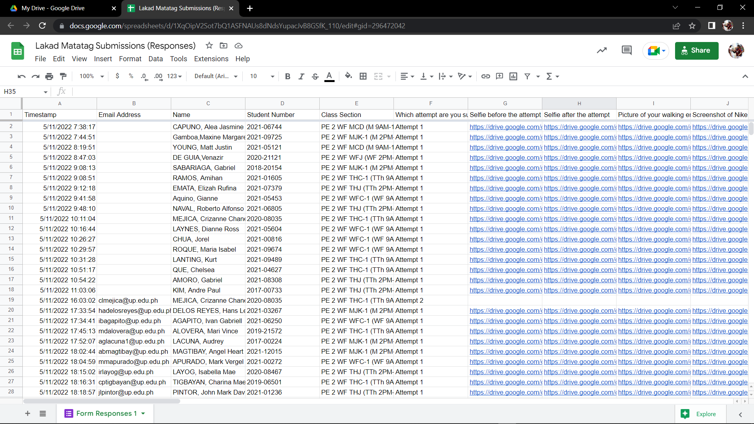Click the insert chart icon
The width and height of the screenshot is (754, 424).
point(513,76)
